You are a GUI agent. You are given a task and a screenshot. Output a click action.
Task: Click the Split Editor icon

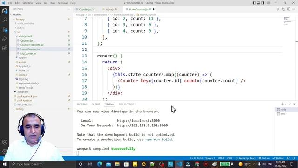pos(289,9)
